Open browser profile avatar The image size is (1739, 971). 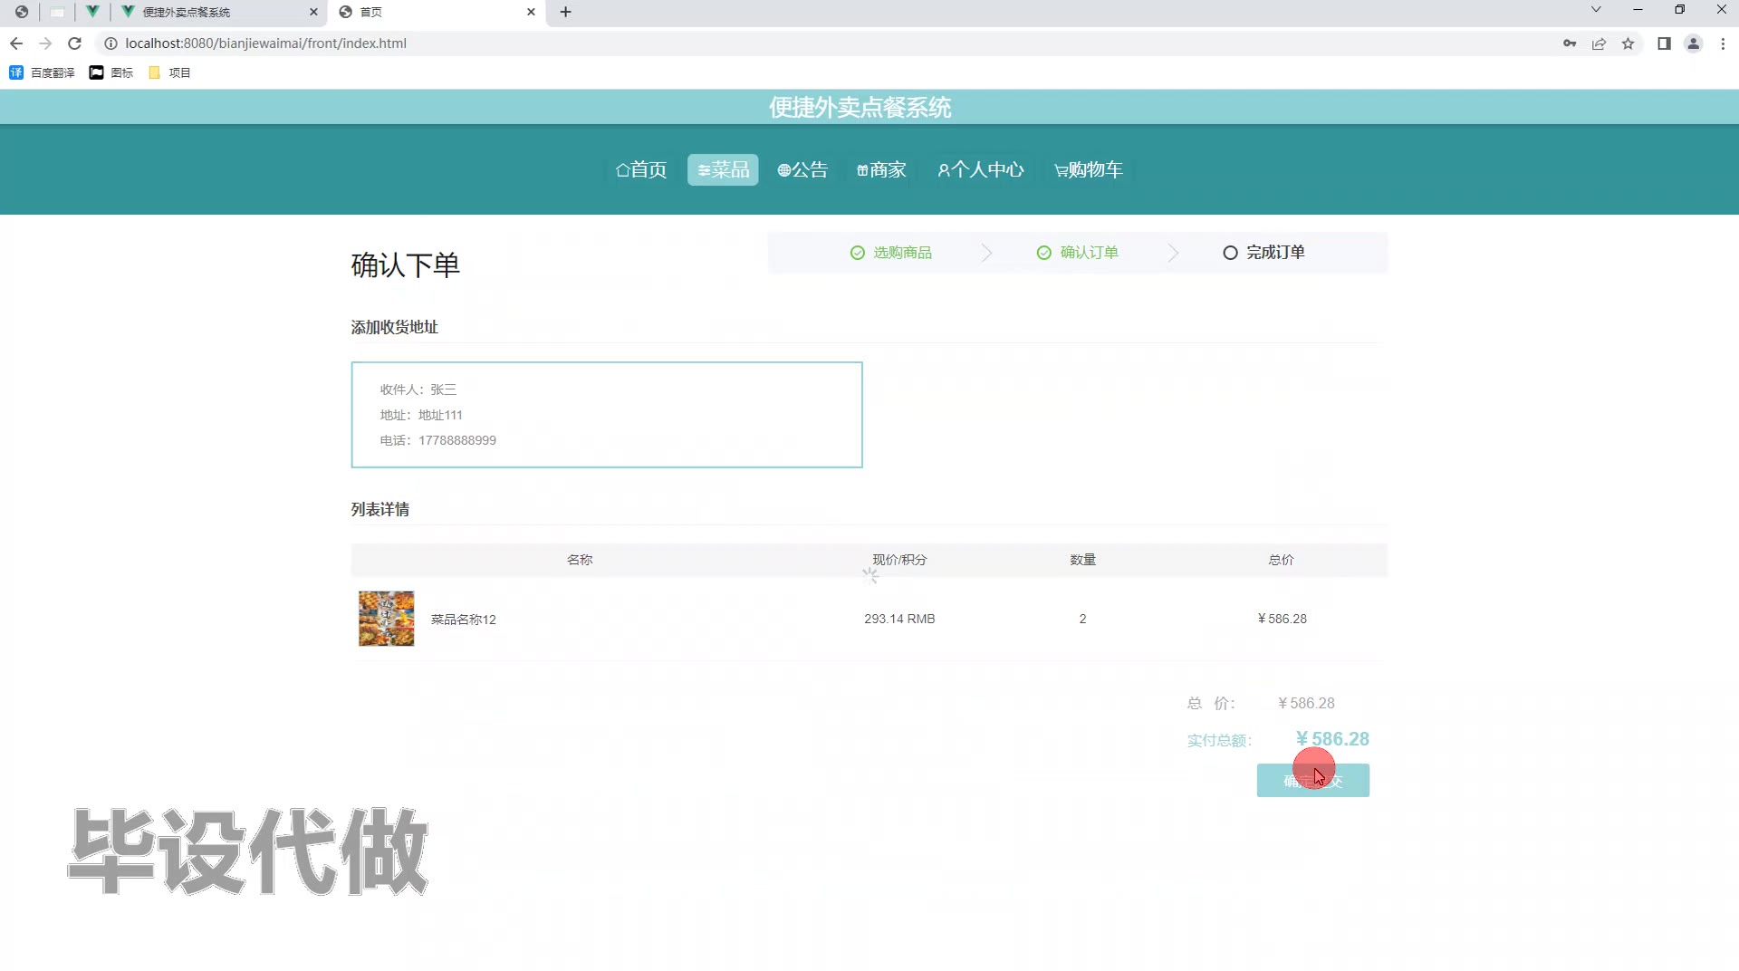[x=1693, y=43]
